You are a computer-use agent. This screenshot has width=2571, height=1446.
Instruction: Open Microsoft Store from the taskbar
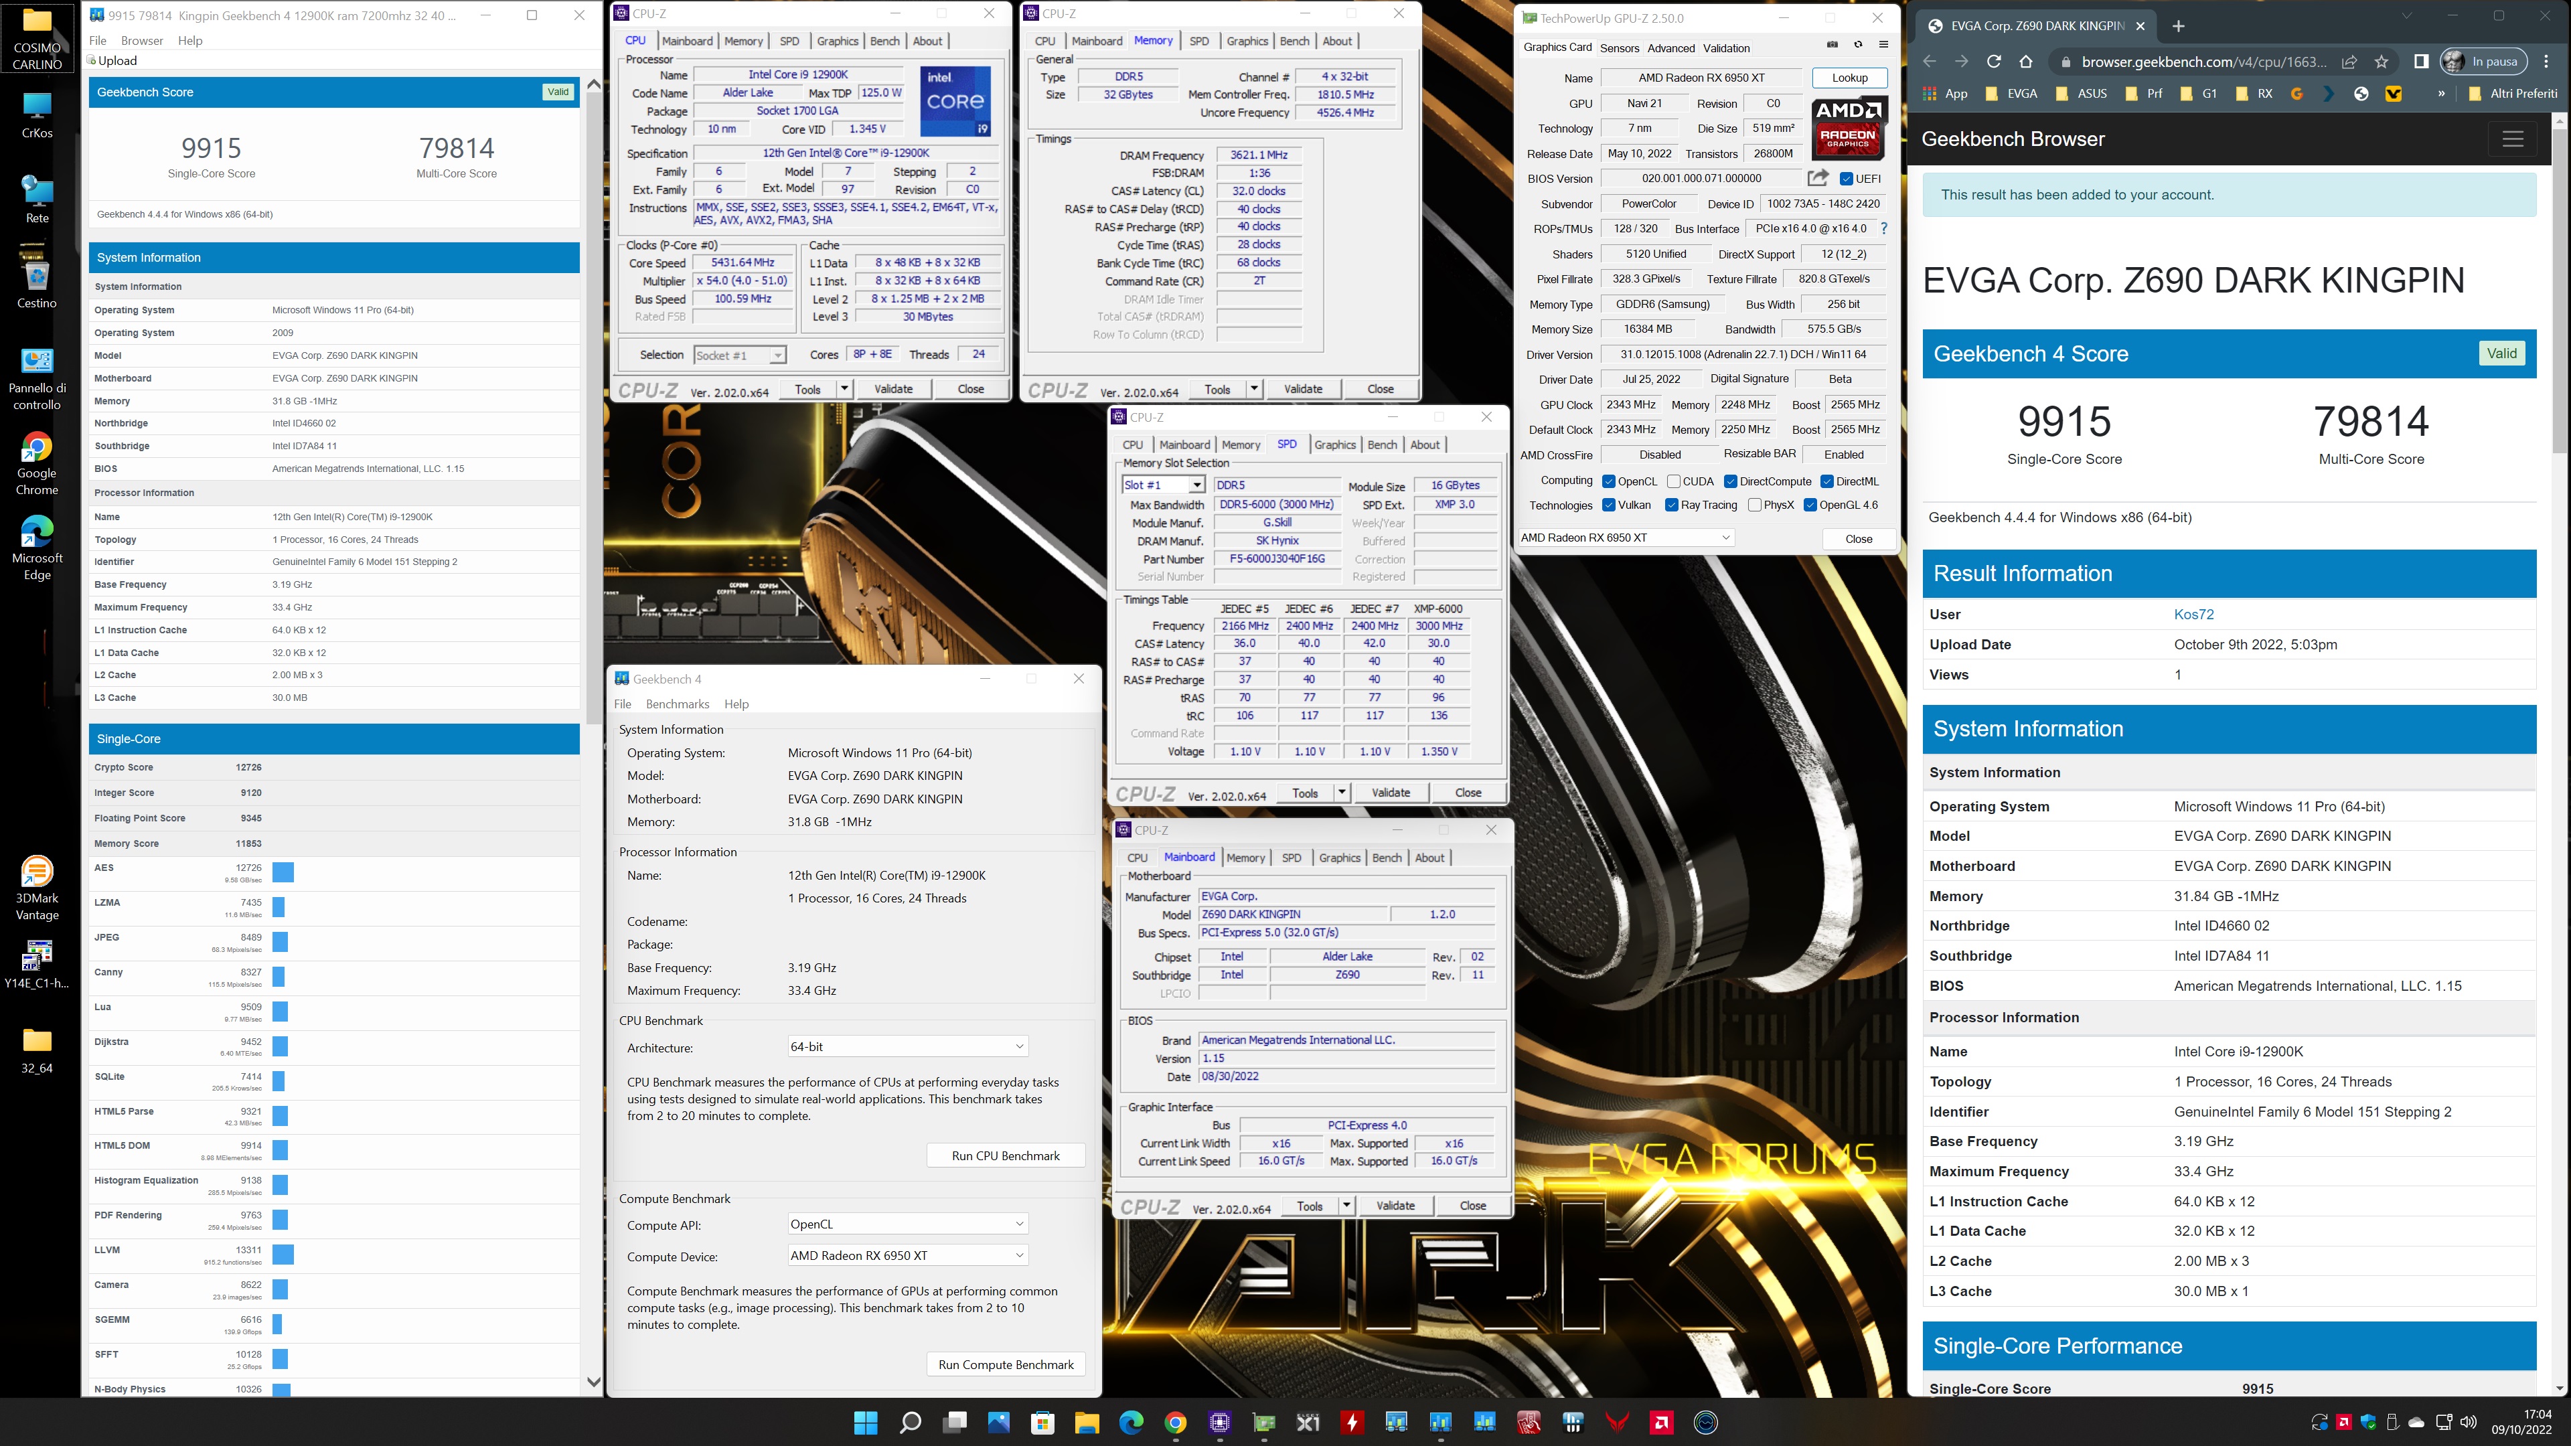coord(1042,1422)
